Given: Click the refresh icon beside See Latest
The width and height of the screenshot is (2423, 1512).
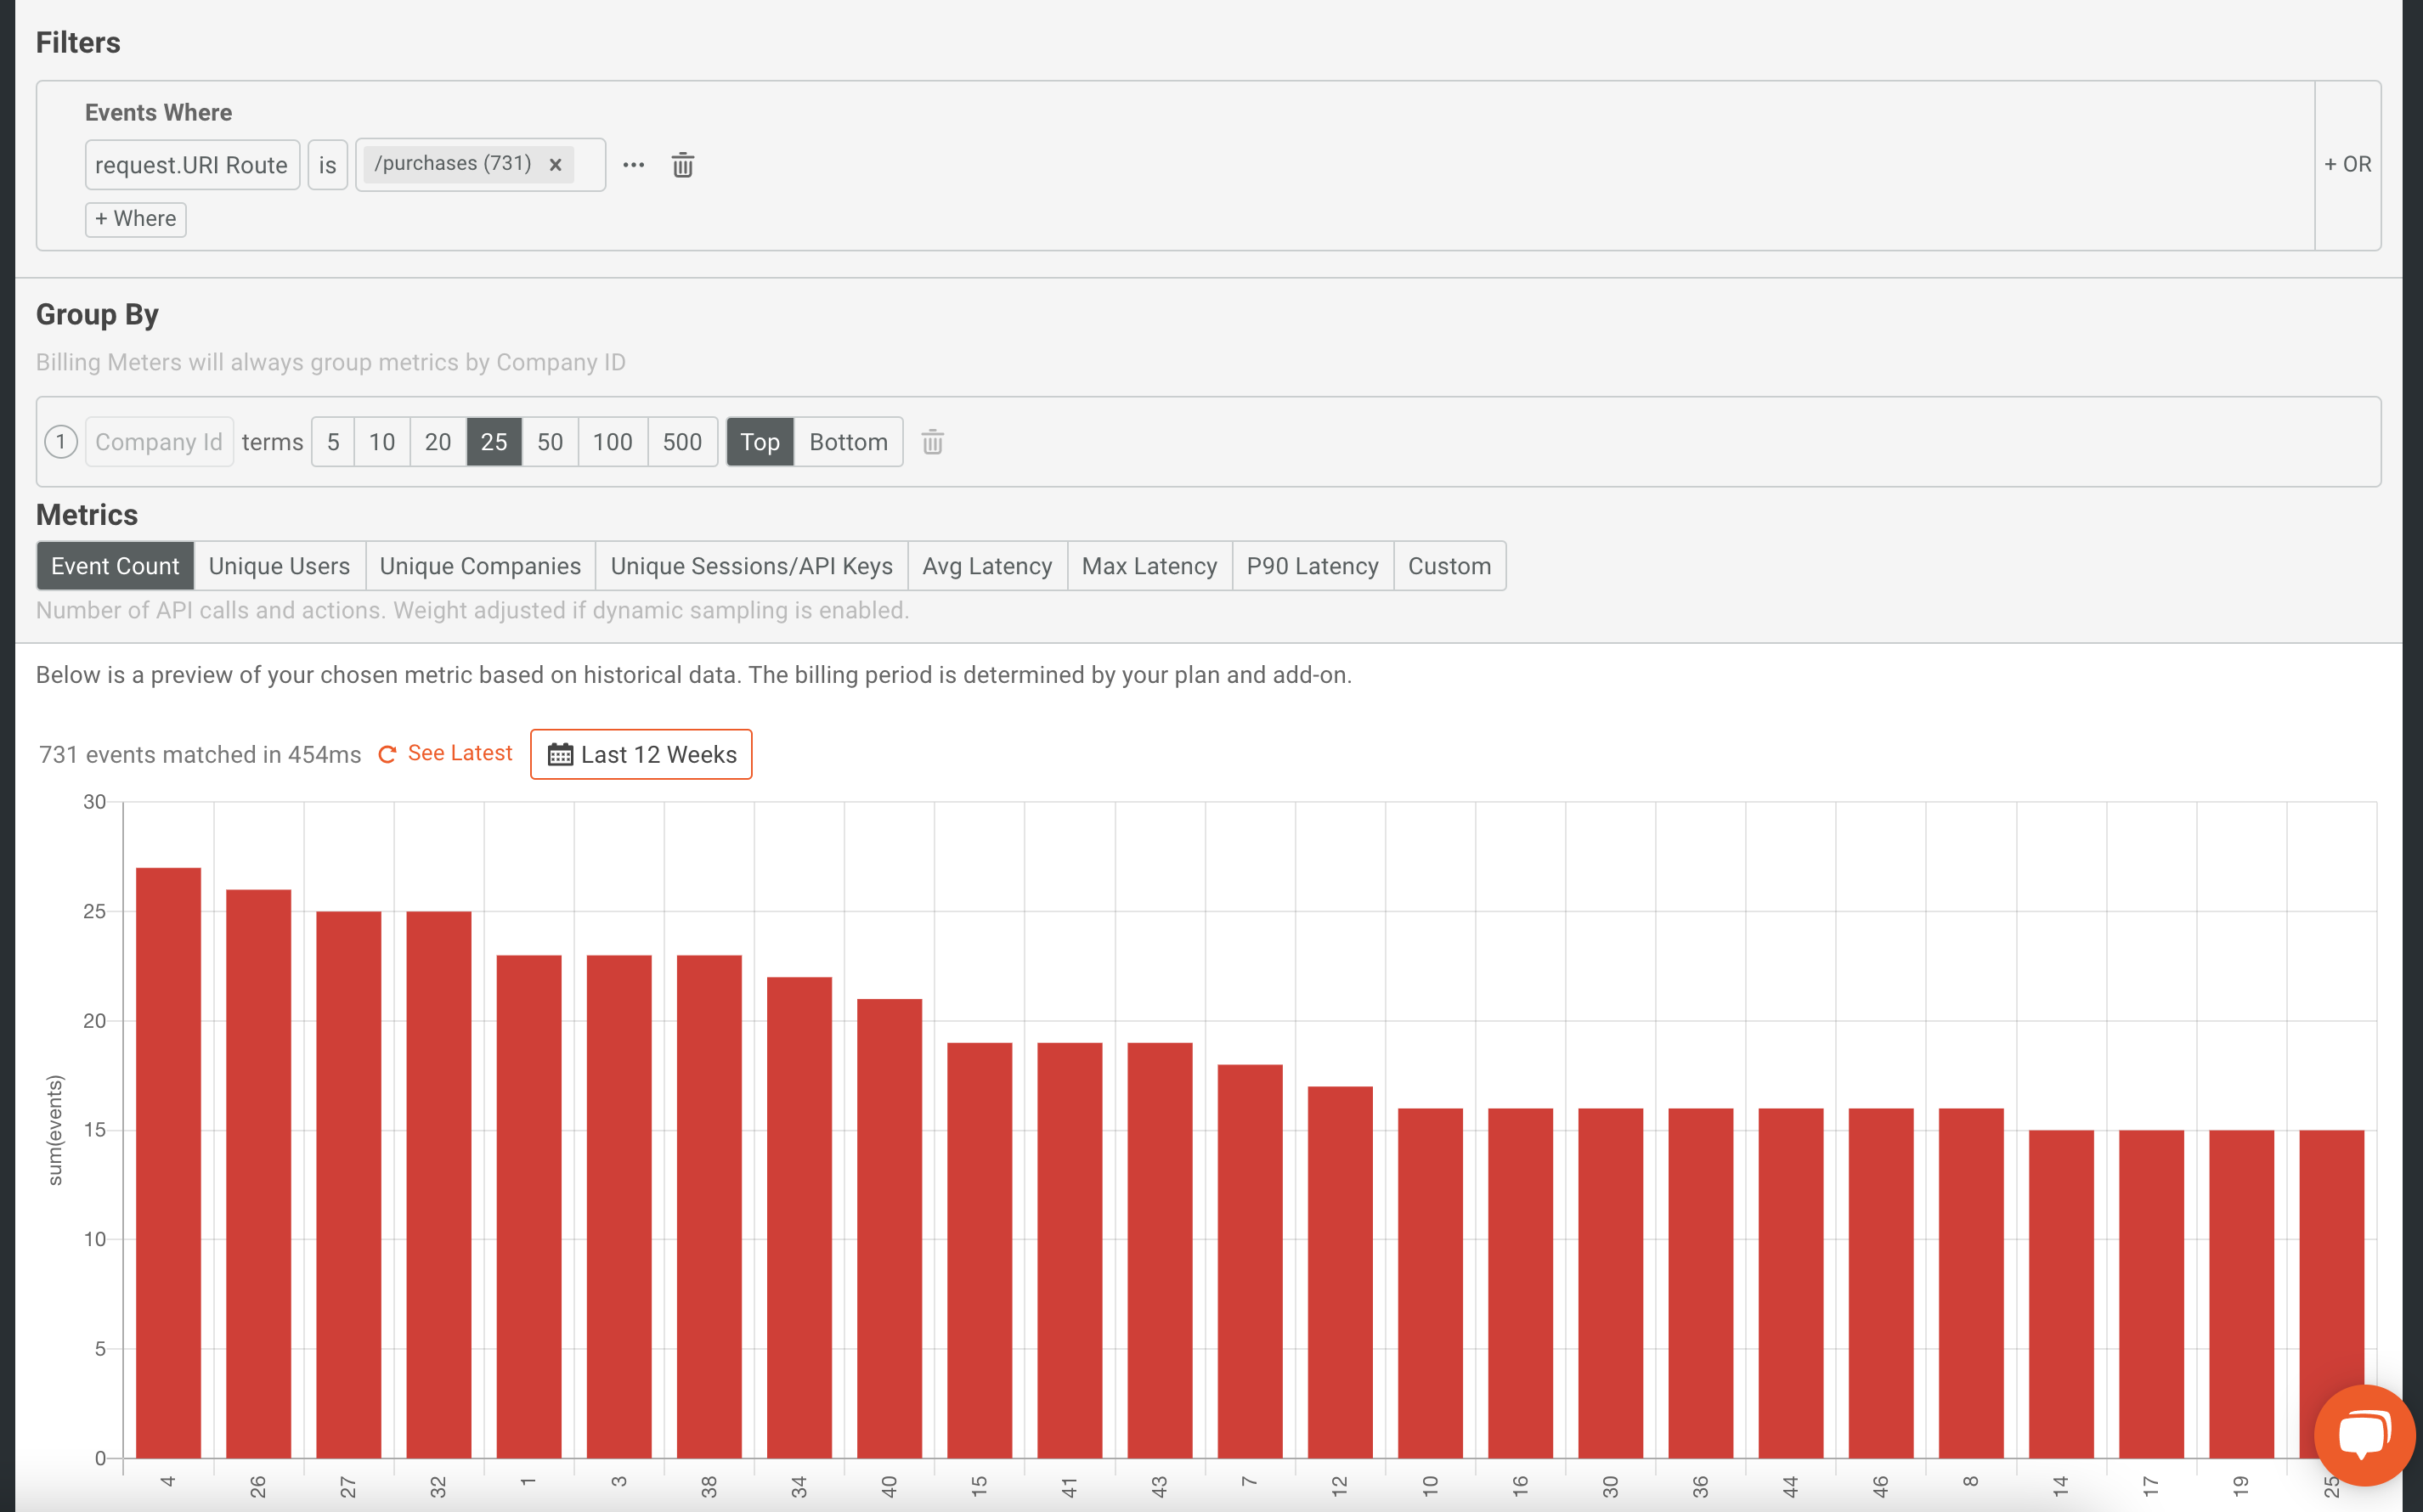Looking at the screenshot, I should (x=388, y=754).
